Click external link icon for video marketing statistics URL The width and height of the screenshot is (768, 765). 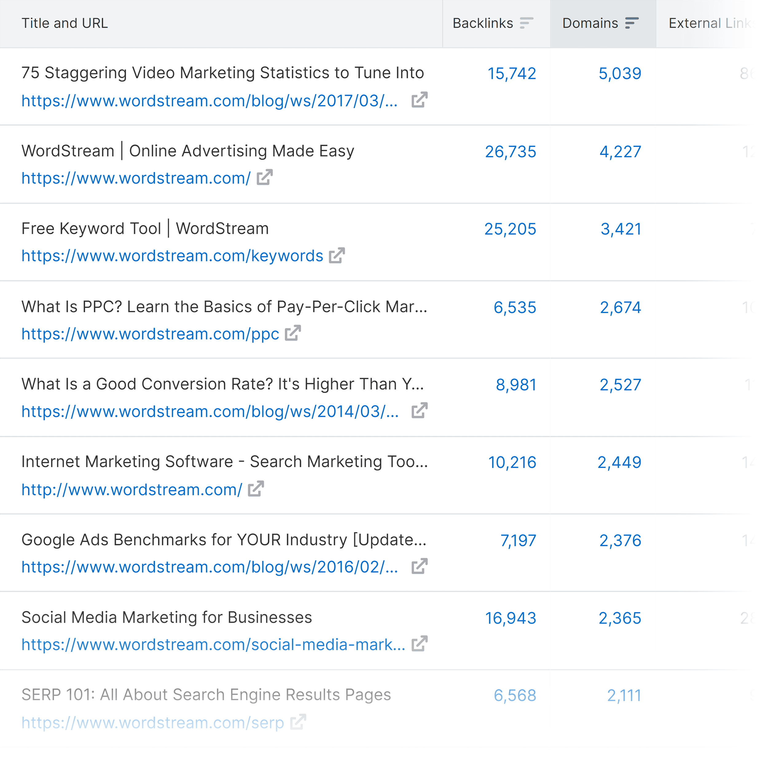(x=419, y=100)
